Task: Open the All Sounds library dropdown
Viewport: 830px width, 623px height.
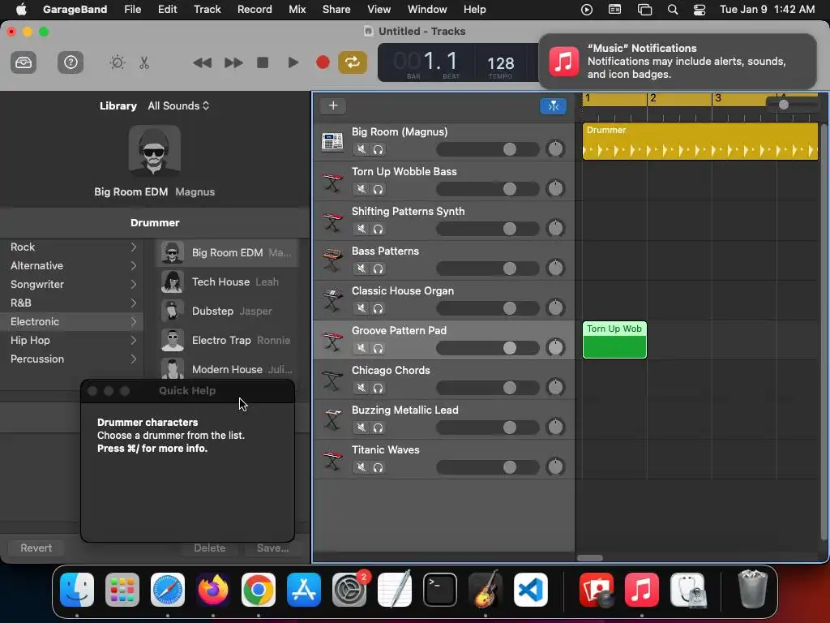Action: pos(178,106)
